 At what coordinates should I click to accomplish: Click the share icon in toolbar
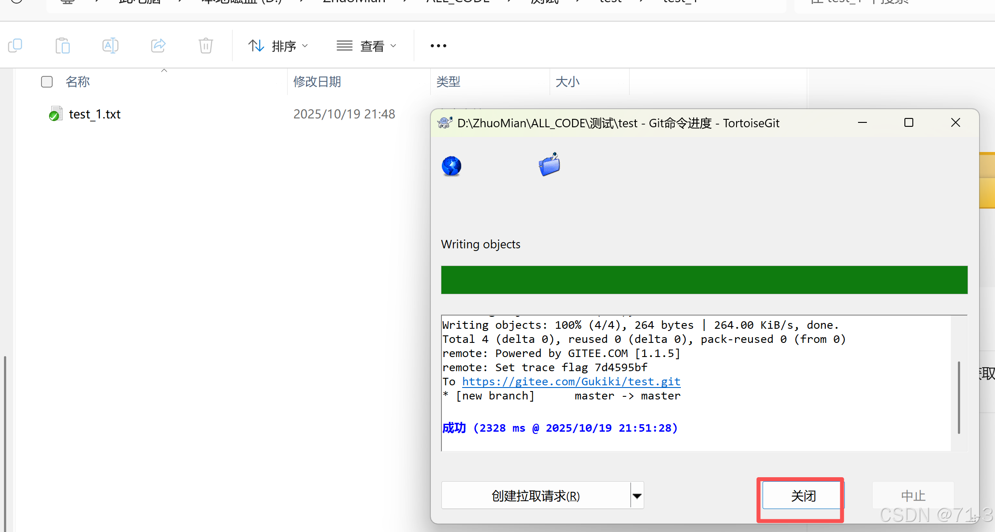pos(158,46)
